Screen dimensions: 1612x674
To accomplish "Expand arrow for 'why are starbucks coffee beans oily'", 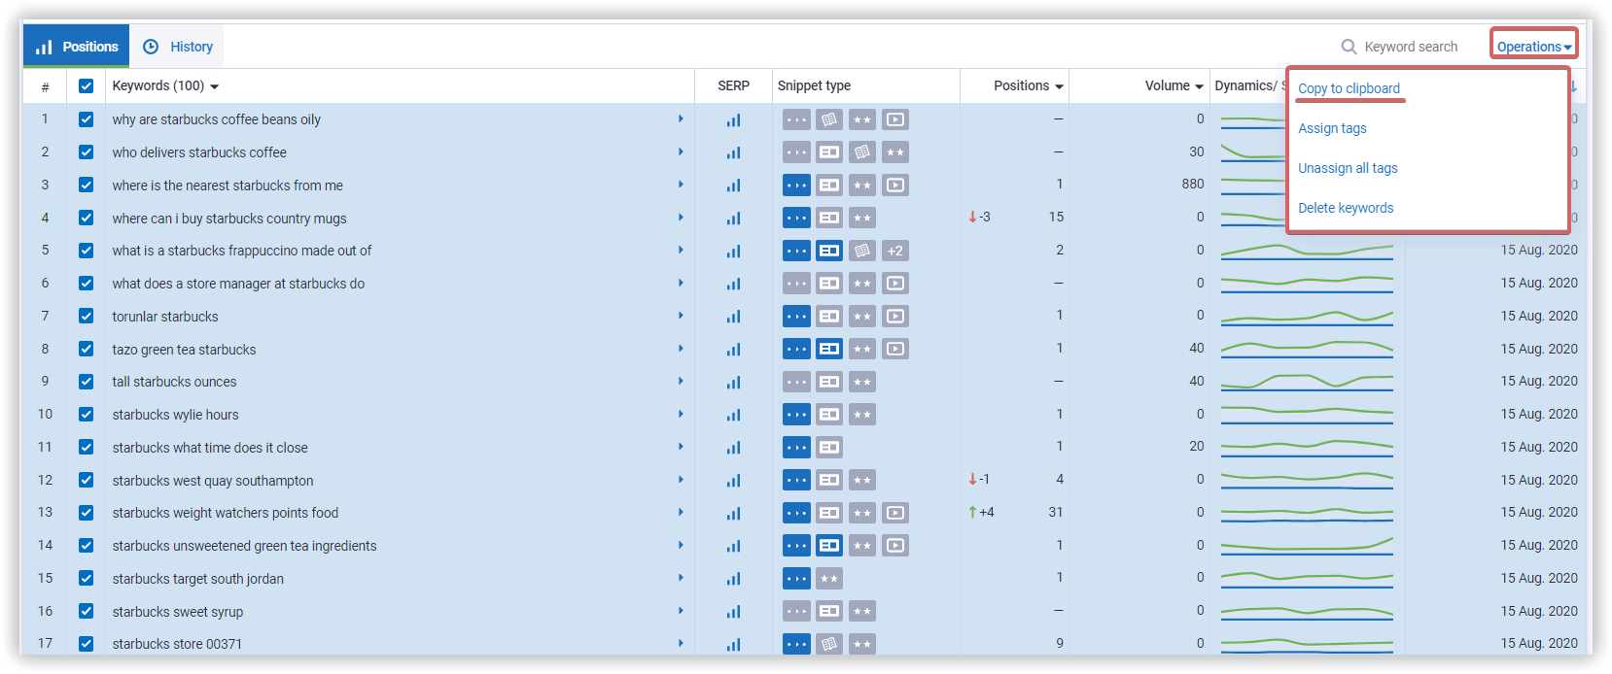I will point(681,118).
